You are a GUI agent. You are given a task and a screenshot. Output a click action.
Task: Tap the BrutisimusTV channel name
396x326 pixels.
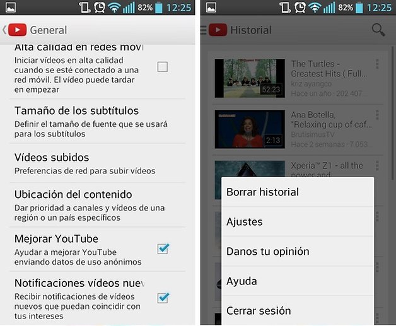pos(313,134)
